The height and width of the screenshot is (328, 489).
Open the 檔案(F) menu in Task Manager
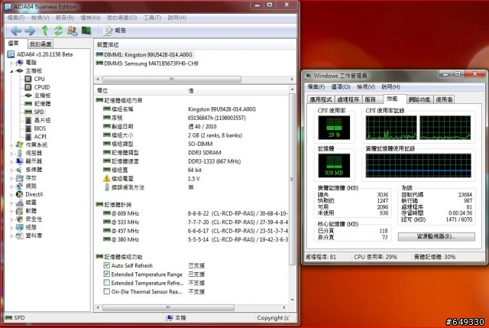[316, 86]
